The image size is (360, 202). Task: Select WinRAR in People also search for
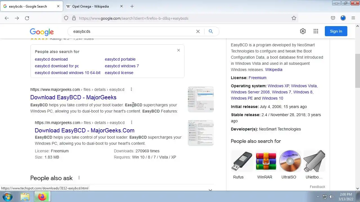coord(266,164)
